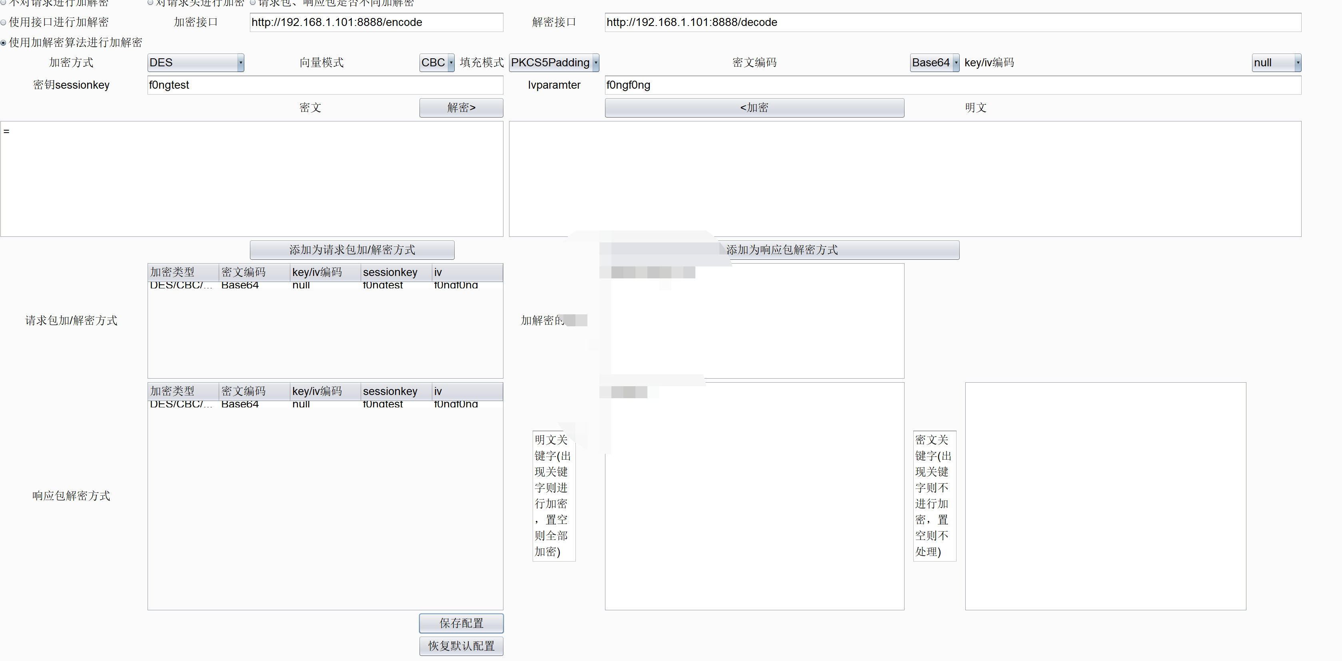Click the 密文关键字 keywords text area
The width and height of the screenshot is (1342, 661).
click(1106, 496)
